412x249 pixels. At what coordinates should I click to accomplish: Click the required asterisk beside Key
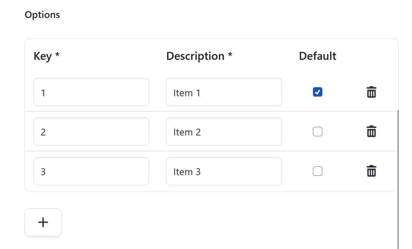(57, 56)
